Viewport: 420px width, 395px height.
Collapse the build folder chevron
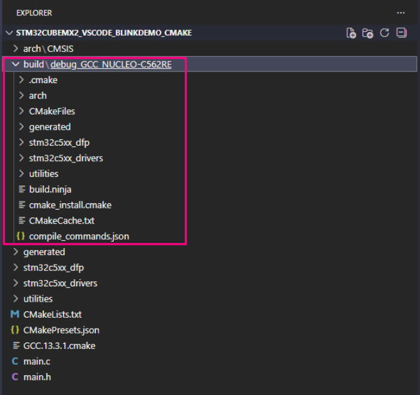(x=15, y=65)
